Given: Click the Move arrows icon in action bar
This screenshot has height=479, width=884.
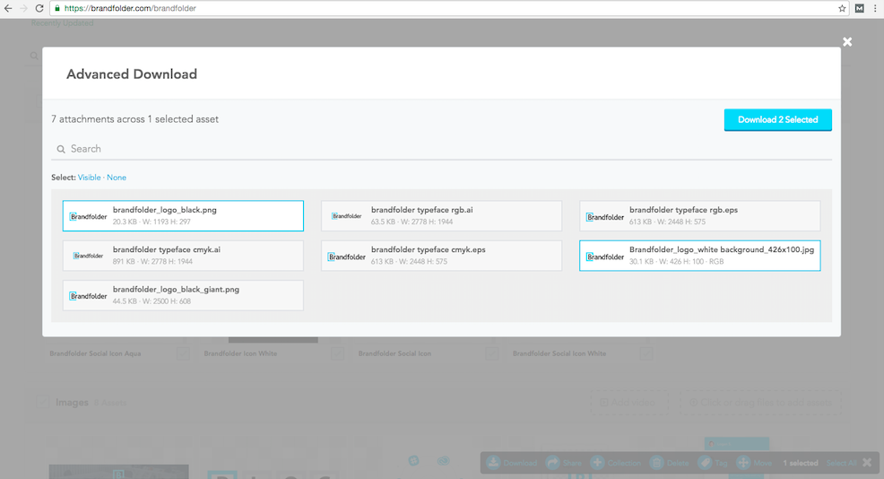Looking at the screenshot, I should [743, 463].
